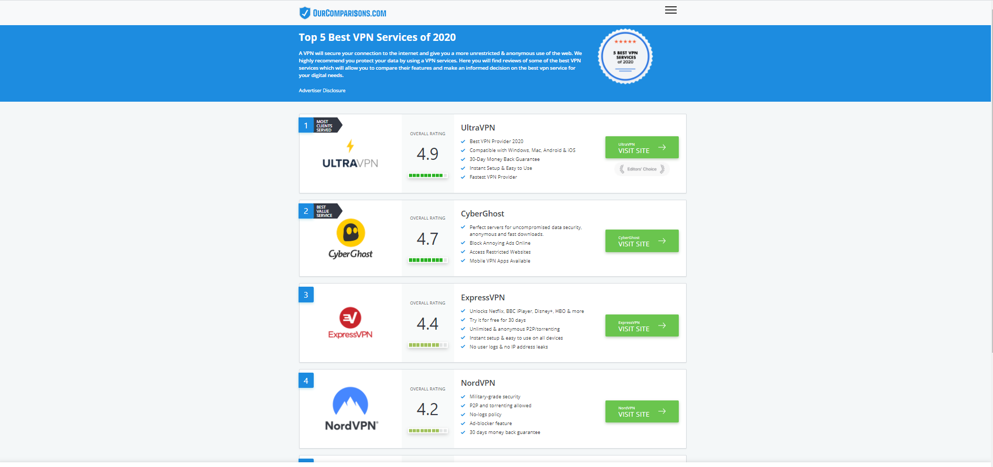Click the NordVPN title heading
Image resolution: width=993 pixels, height=467 pixels.
pos(478,383)
